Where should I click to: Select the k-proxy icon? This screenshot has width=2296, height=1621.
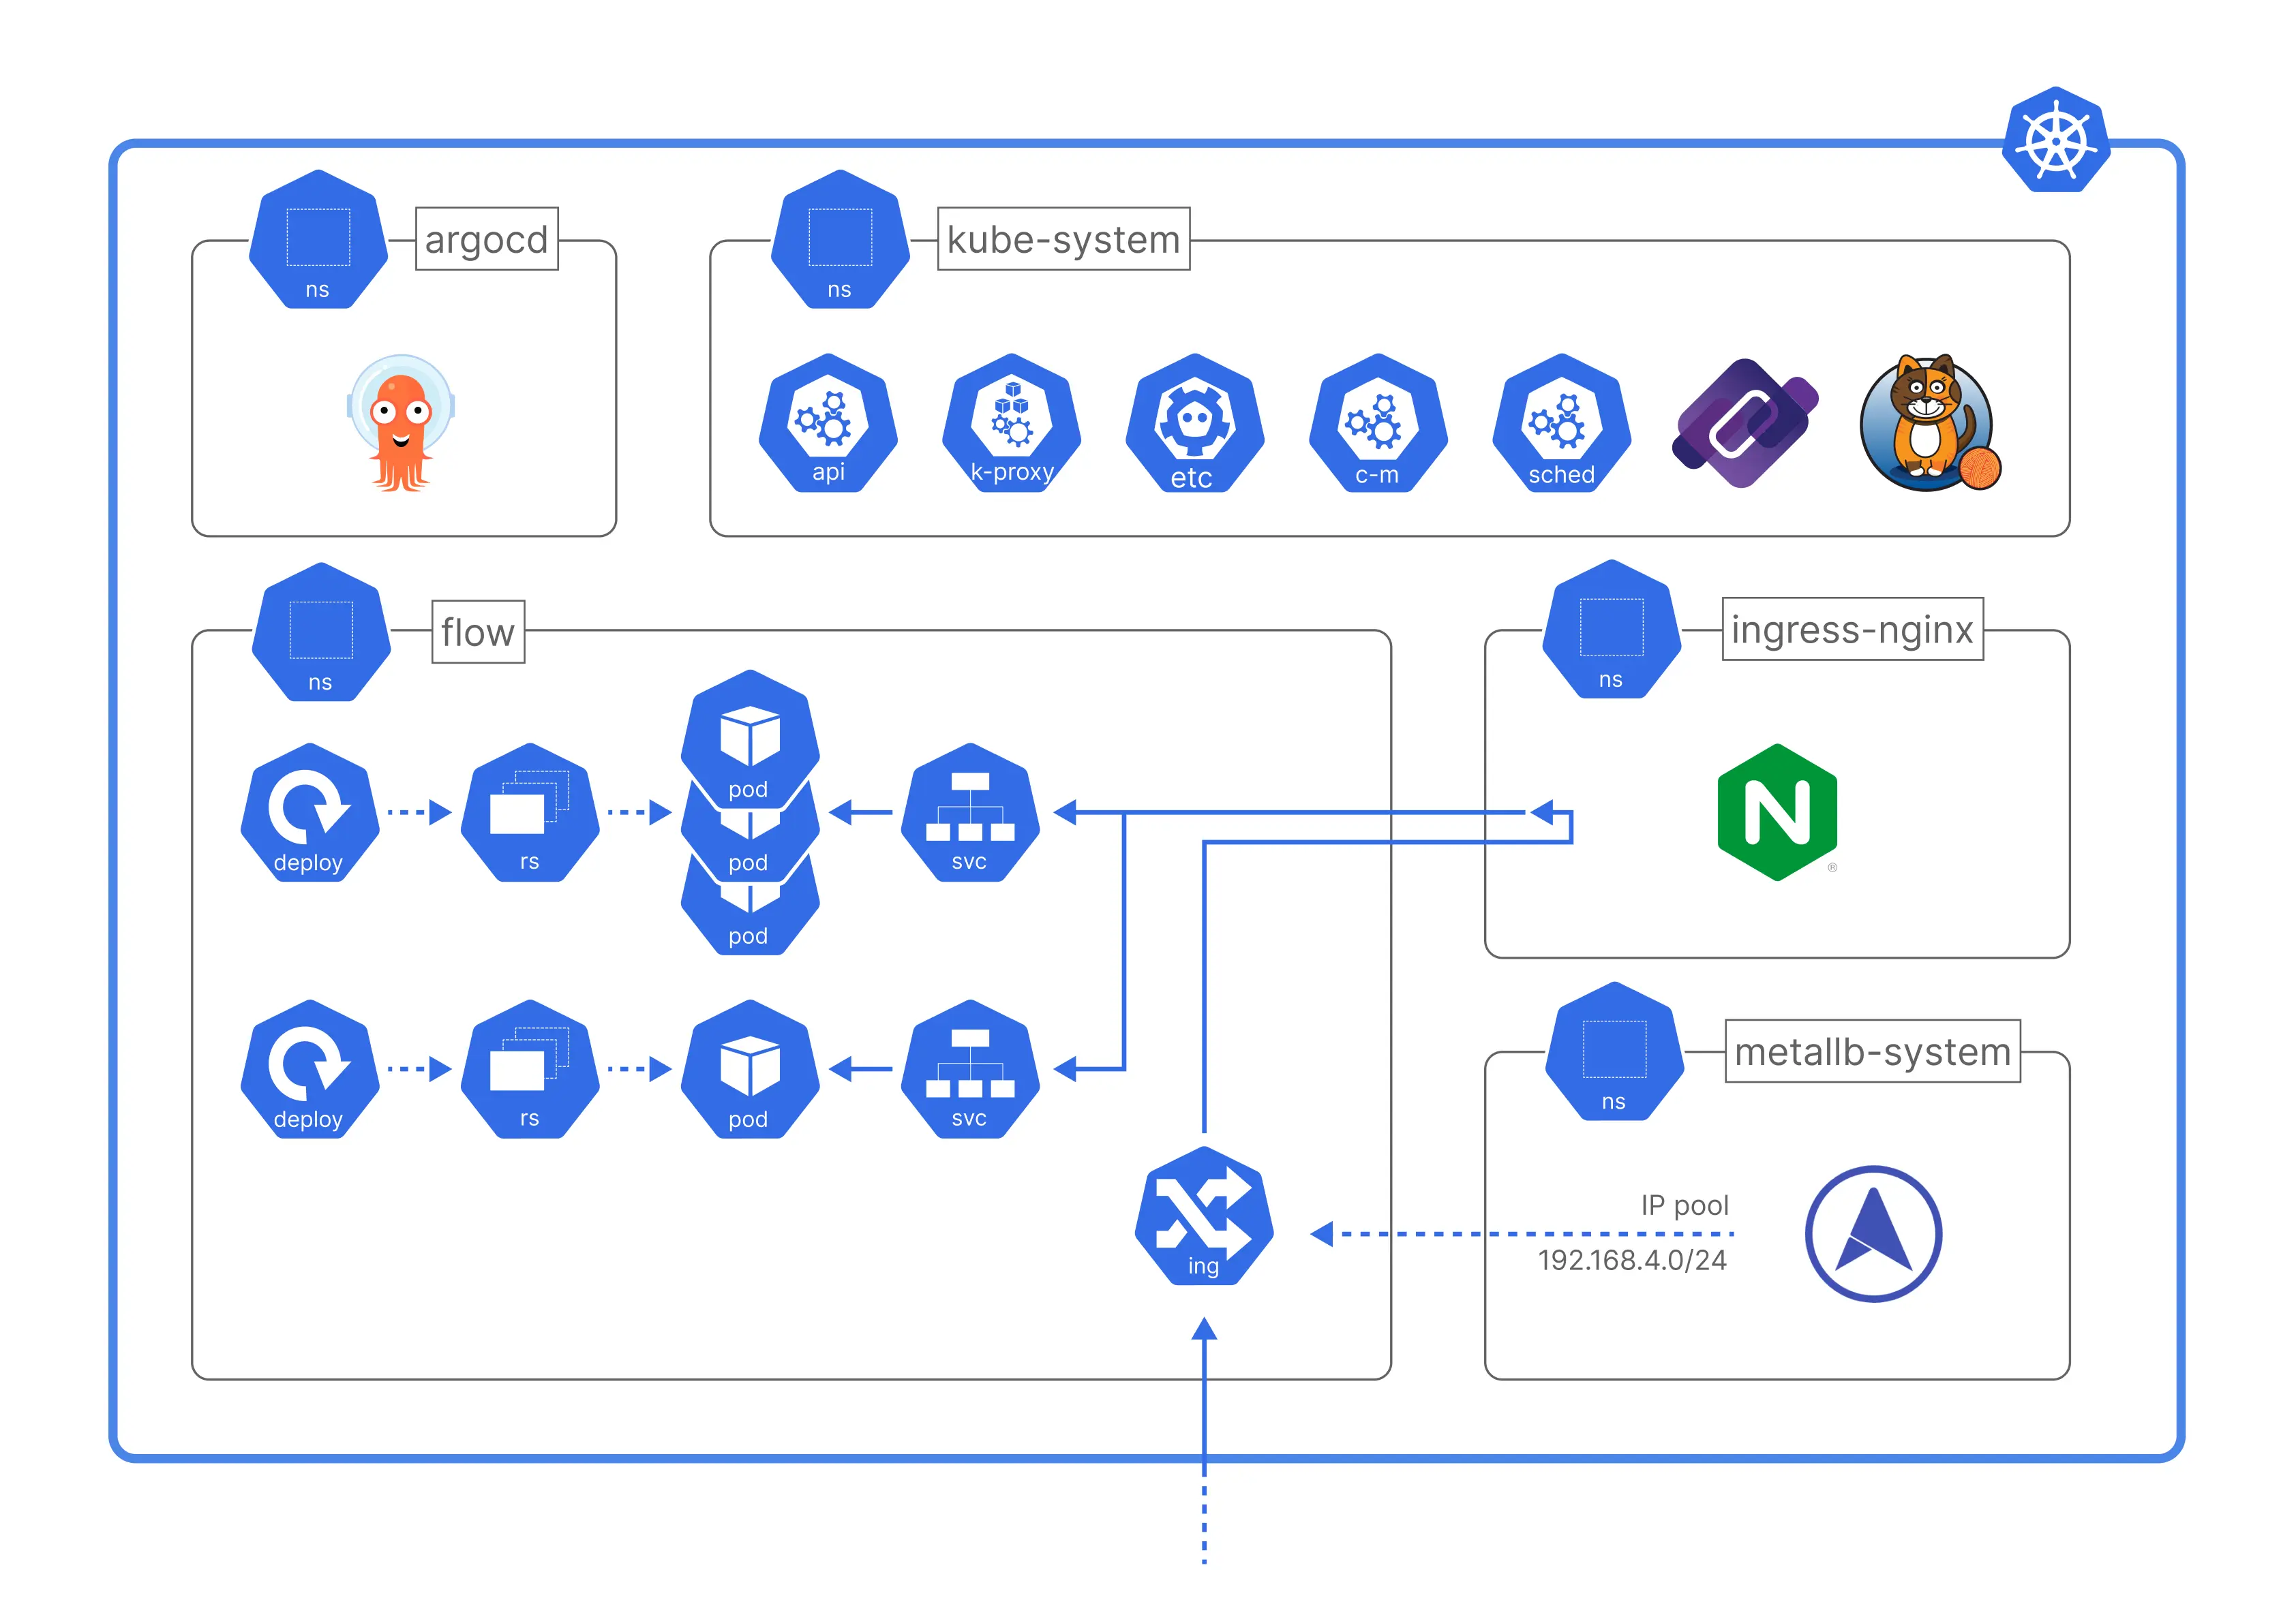[x=1011, y=422]
